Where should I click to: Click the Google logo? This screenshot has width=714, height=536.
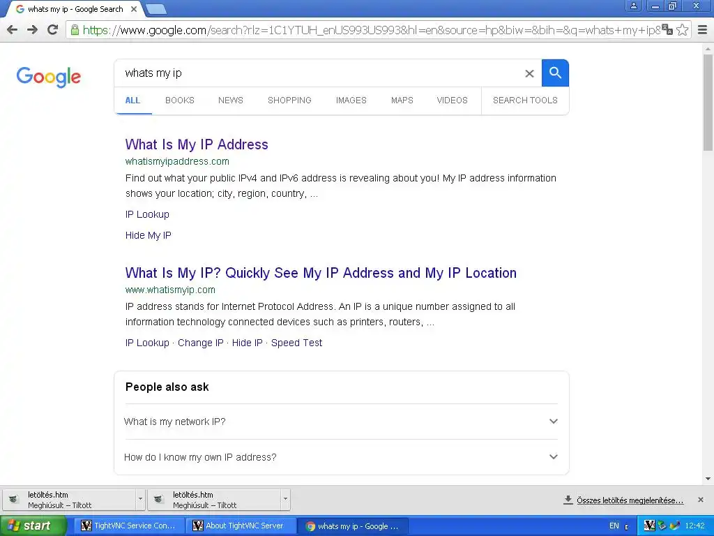(x=49, y=77)
